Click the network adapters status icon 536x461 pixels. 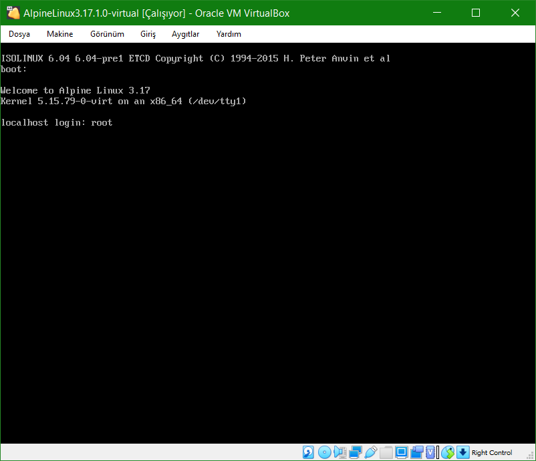tap(356, 452)
